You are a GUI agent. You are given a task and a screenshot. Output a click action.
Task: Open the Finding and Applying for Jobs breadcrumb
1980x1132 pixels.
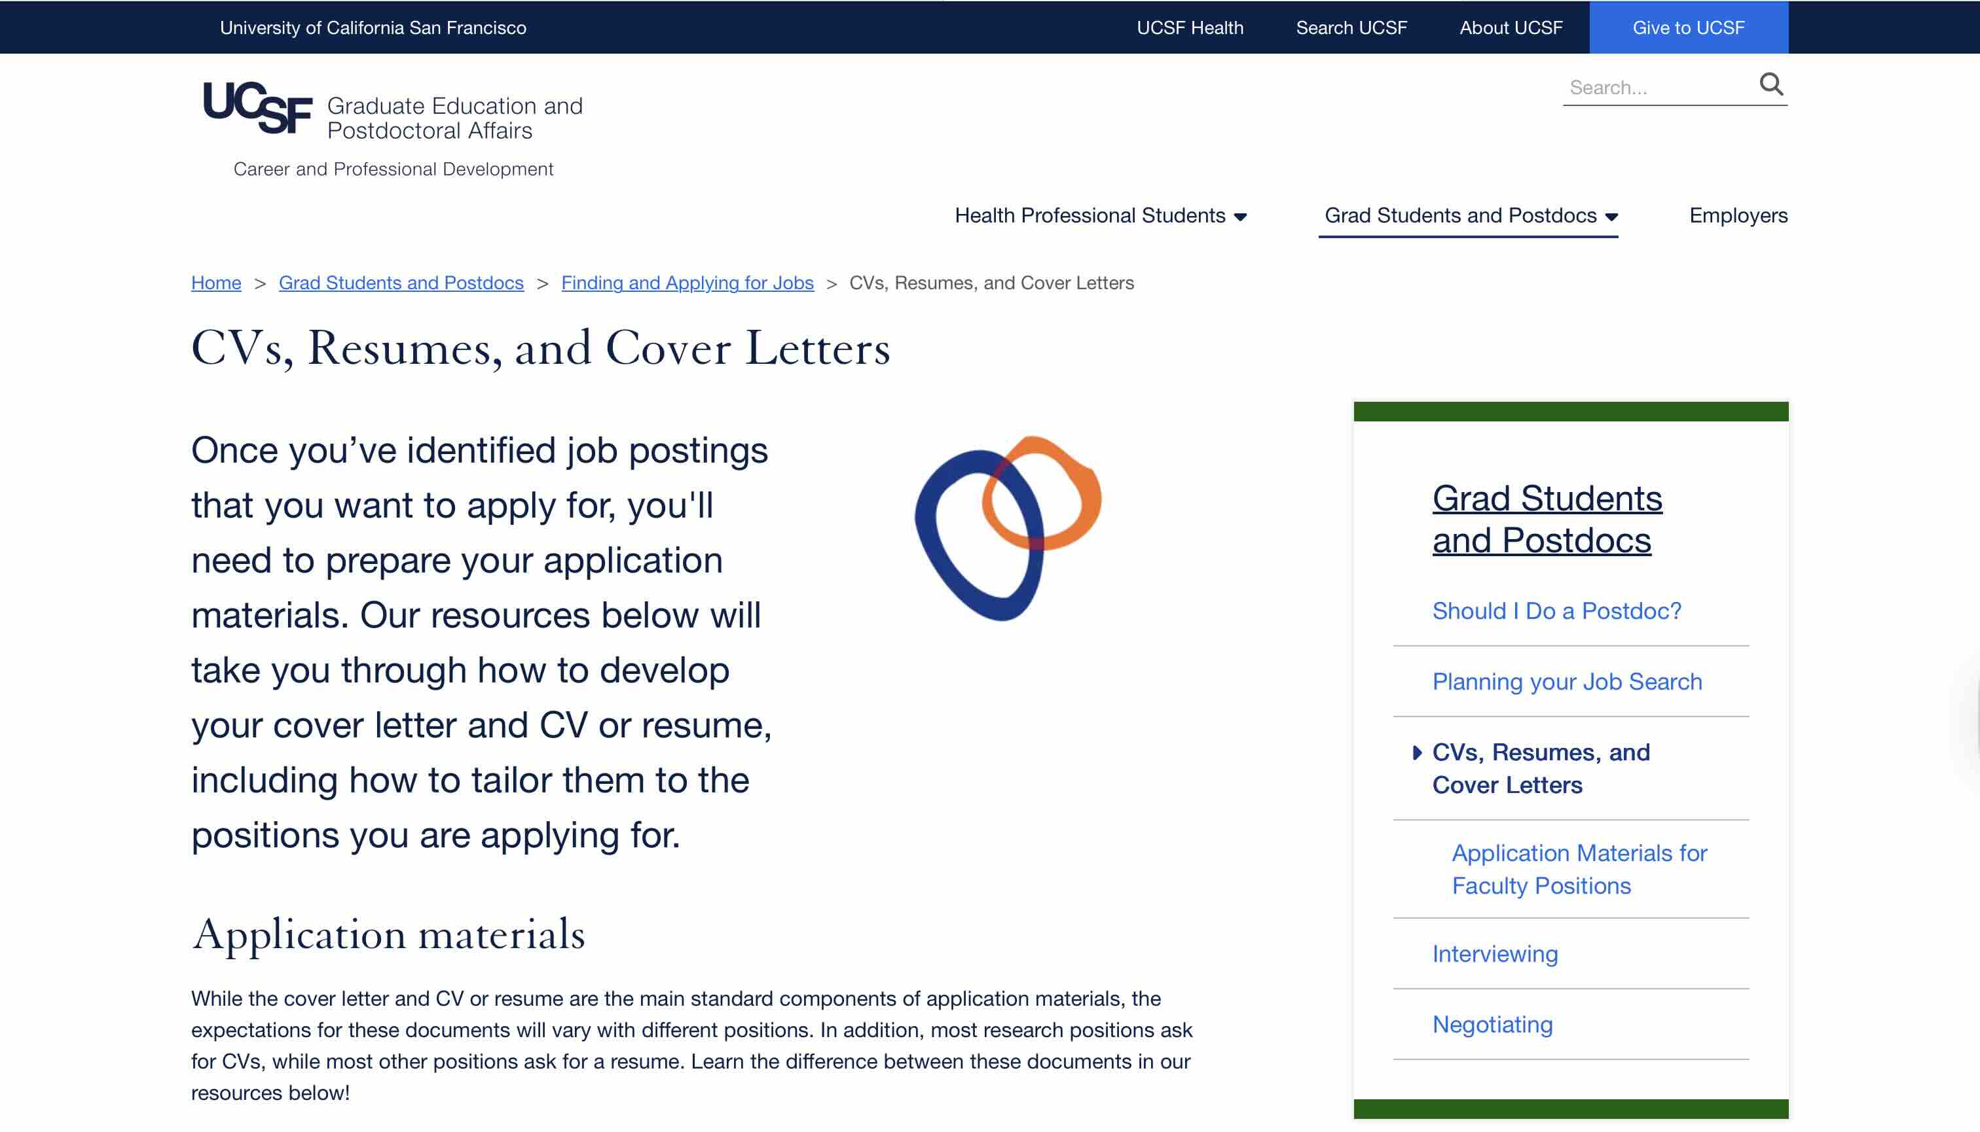(x=687, y=283)
